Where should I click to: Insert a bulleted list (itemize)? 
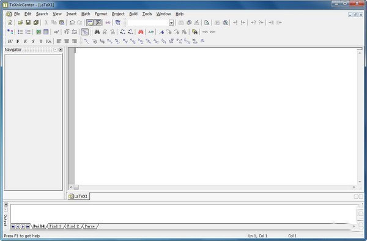(20, 32)
